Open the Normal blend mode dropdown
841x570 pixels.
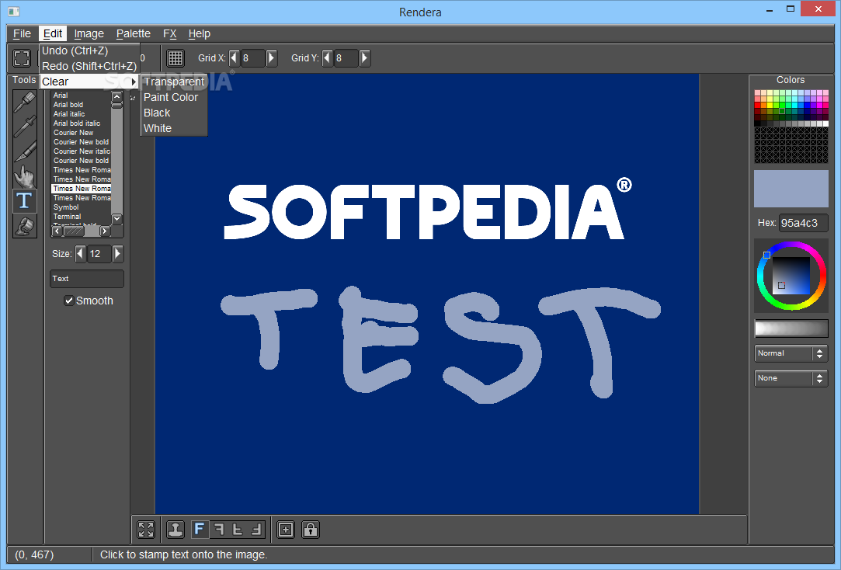tap(791, 353)
